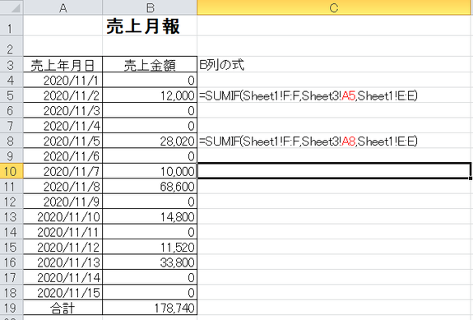
Task: Select date cell 2020/11/4
Action: pyautogui.click(x=63, y=126)
